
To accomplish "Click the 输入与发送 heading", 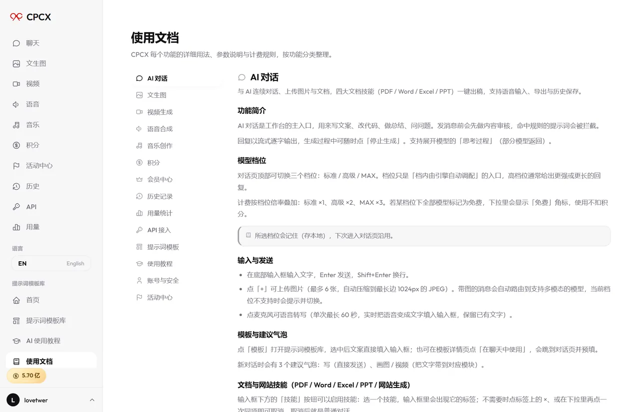I will pyautogui.click(x=255, y=260).
